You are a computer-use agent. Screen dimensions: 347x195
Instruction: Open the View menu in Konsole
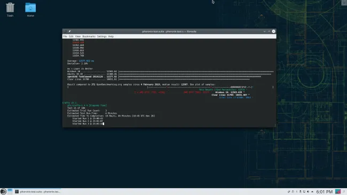coord(78,36)
